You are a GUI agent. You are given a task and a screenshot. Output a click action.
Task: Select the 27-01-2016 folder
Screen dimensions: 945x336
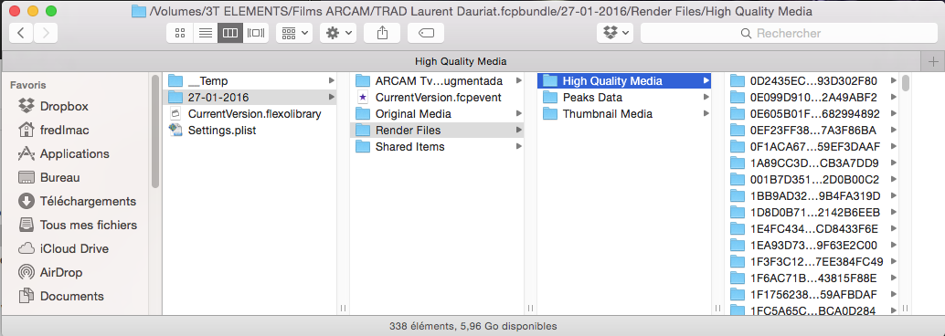coord(250,97)
